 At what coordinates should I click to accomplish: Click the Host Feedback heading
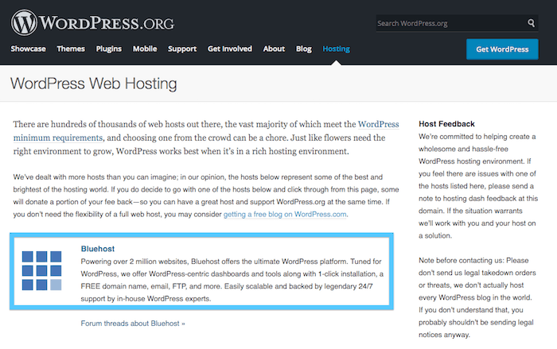[x=446, y=124]
